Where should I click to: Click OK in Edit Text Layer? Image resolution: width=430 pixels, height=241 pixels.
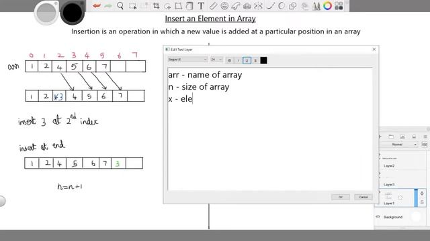341,197
